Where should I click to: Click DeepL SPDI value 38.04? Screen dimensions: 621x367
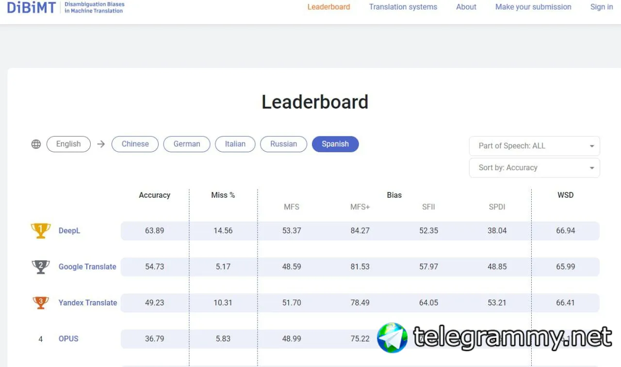[497, 231]
